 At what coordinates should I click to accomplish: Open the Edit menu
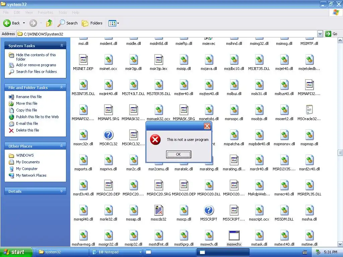click(x=17, y=12)
